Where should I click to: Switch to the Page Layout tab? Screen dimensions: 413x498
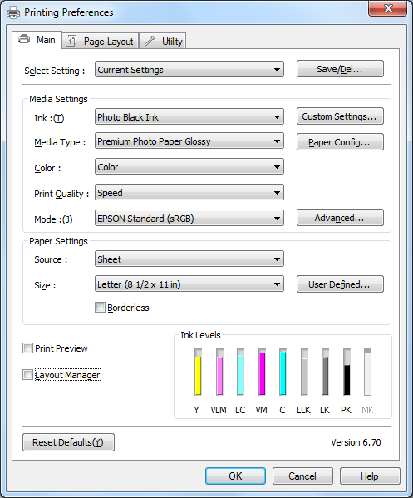pos(101,41)
